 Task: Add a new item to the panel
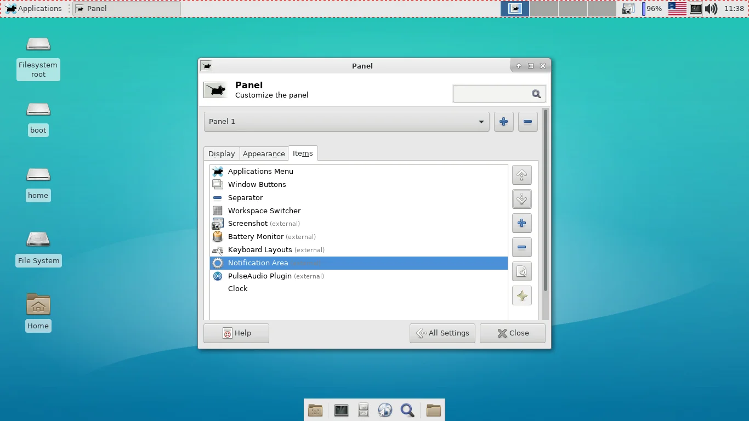pyautogui.click(x=521, y=223)
